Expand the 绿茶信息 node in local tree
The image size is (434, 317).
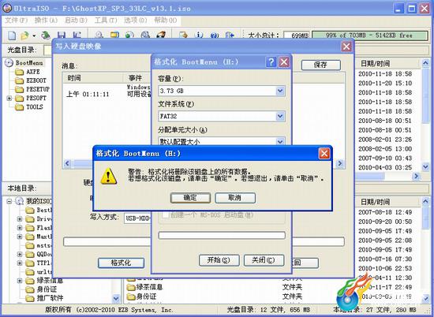click(20, 281)
